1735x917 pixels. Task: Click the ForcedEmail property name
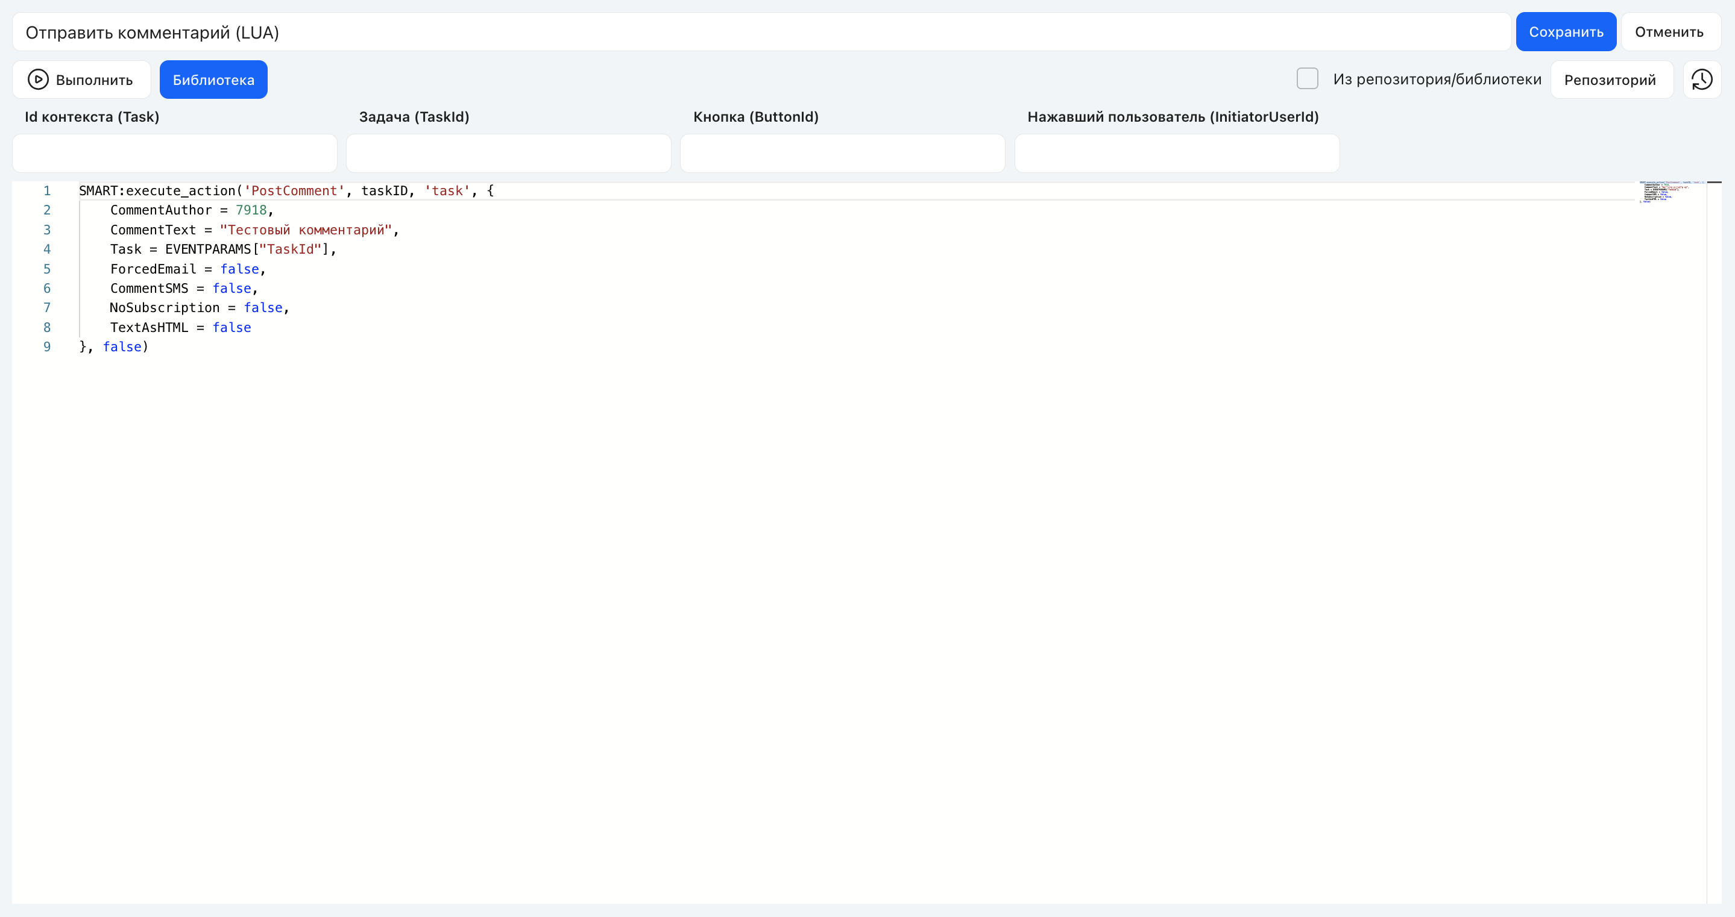pyautogui.click(x=154, y=269)
